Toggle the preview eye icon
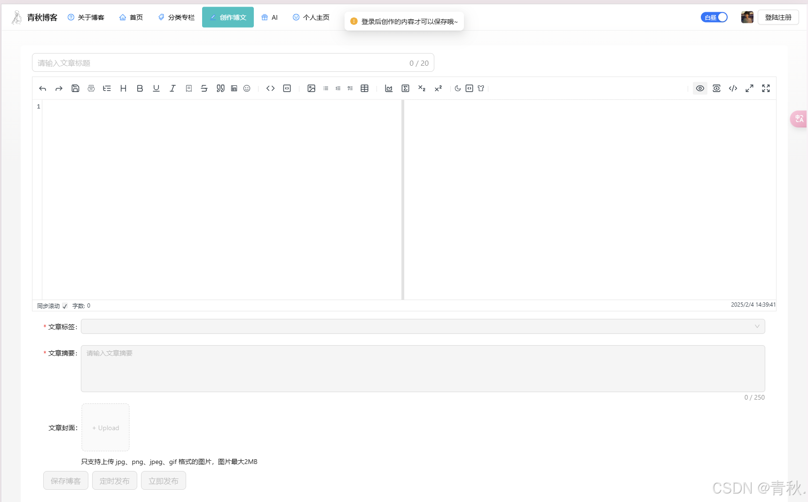This screenshot has width=808, height=502. pos(700,88)
